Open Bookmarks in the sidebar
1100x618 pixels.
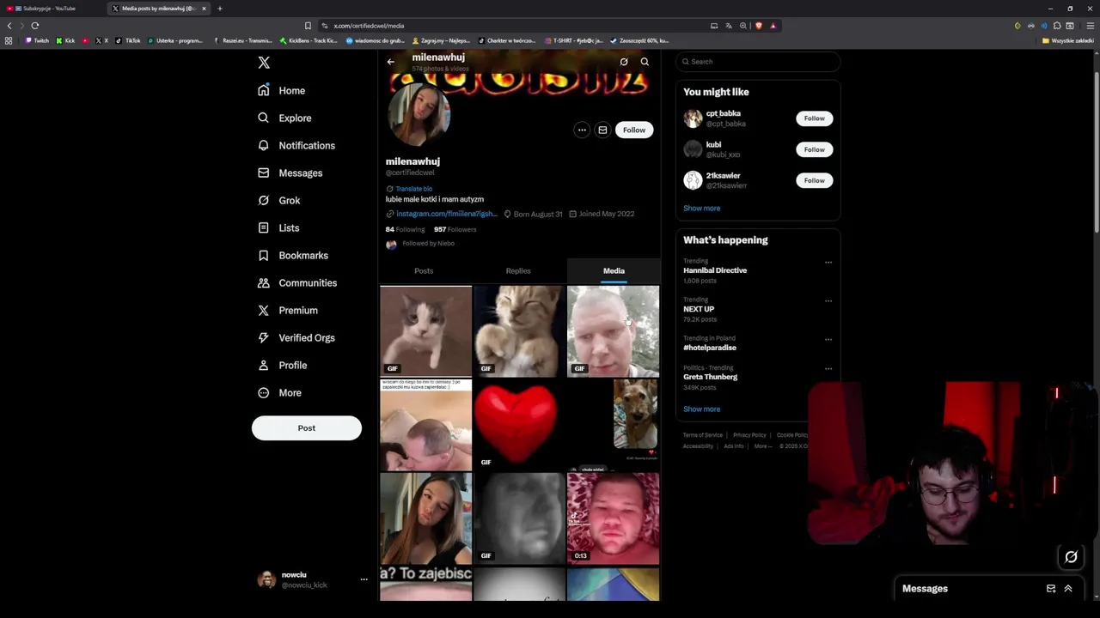pyautogui.click(x=293, y=255)
